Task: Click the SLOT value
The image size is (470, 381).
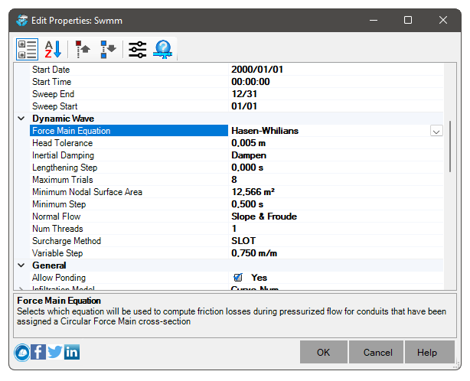Action: point(243,241)
